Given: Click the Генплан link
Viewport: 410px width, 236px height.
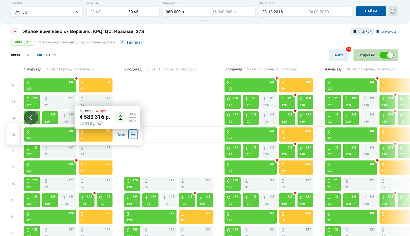Looking at the screenshot, I should tap(135, 42).
